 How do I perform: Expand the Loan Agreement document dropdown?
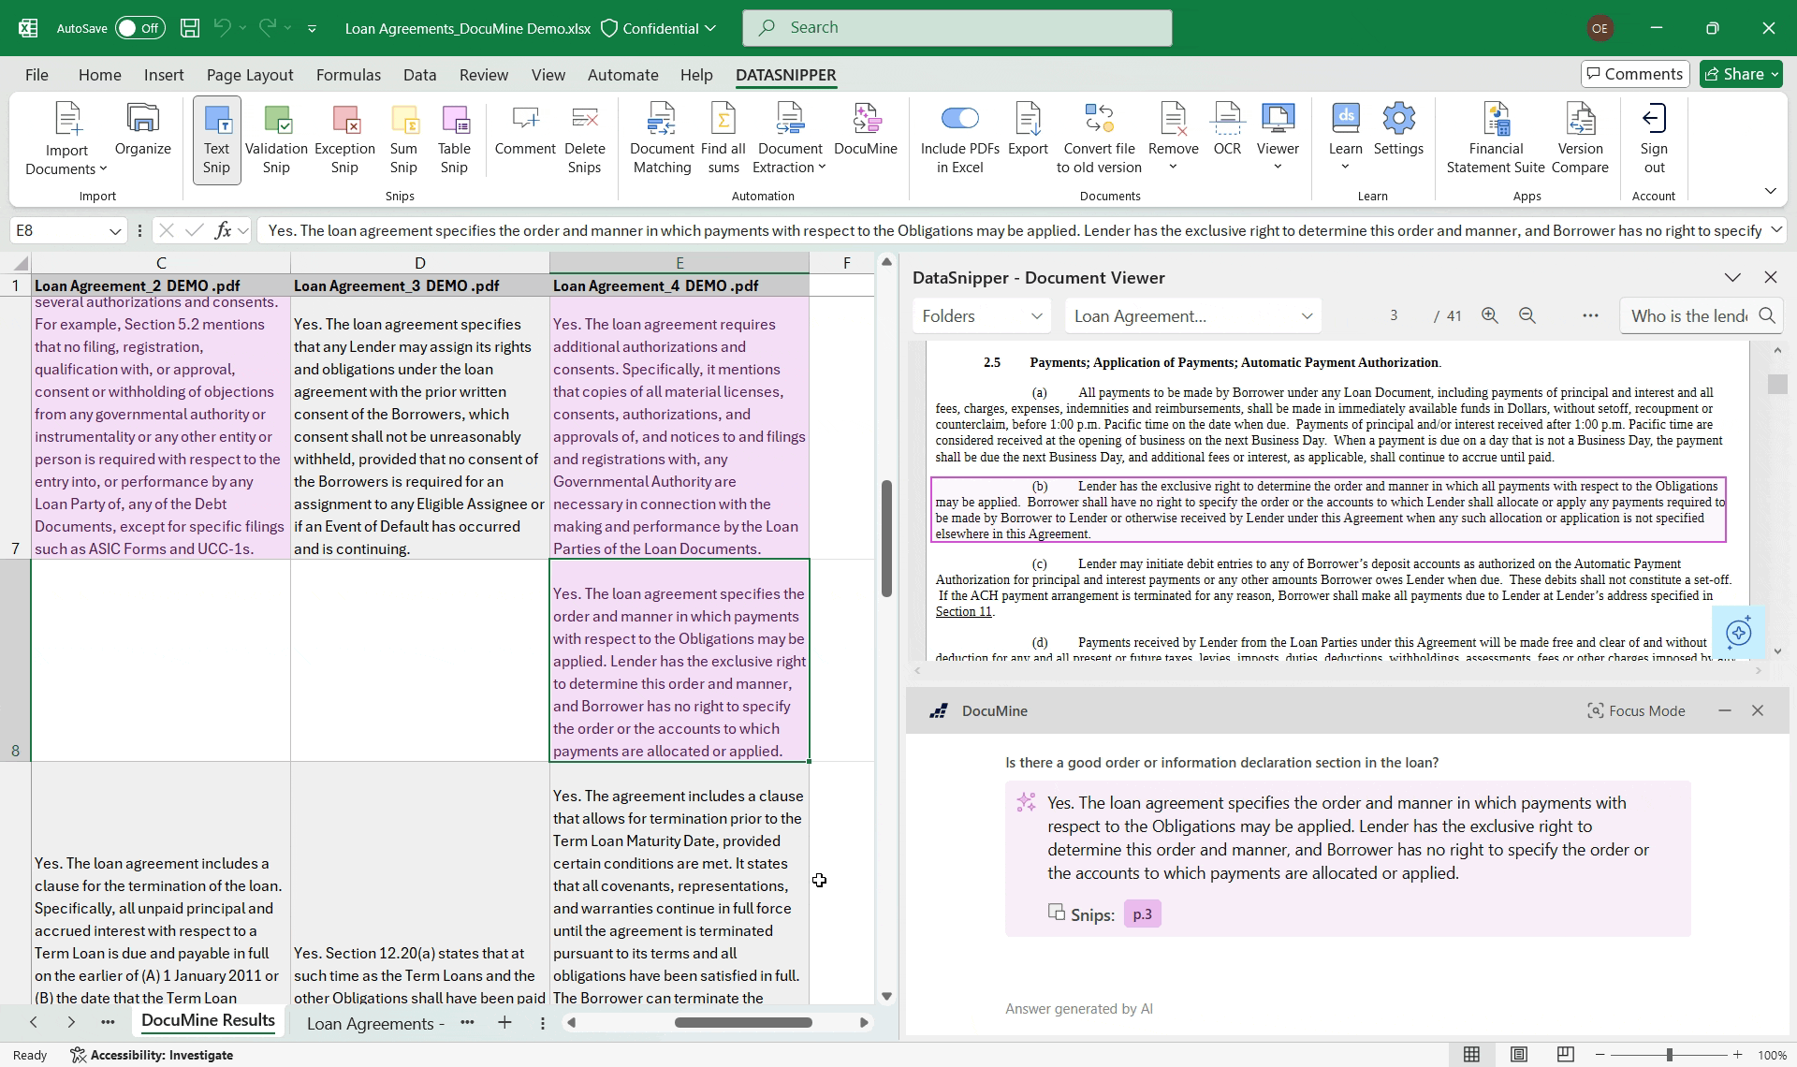pyautogui.click(x=1192, y=316)
